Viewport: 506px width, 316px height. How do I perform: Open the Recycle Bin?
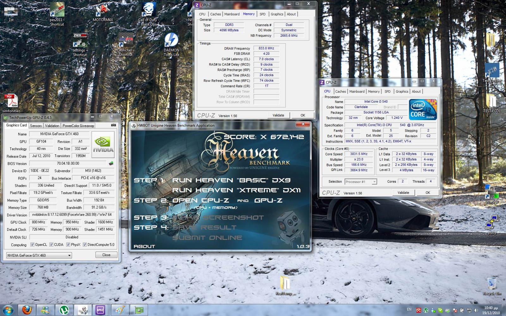(x=492, y=286)
